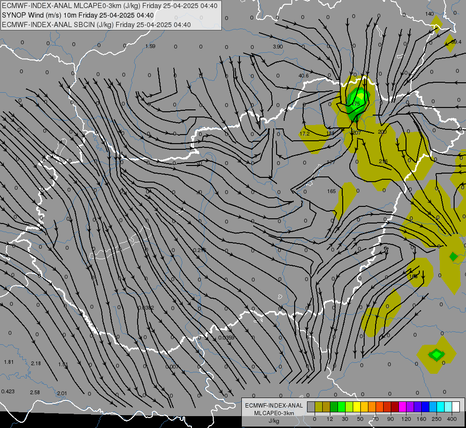Choose the indigo-violet legend swatch before 160
This screenshot has width=466, height=428.
[417, 407]
